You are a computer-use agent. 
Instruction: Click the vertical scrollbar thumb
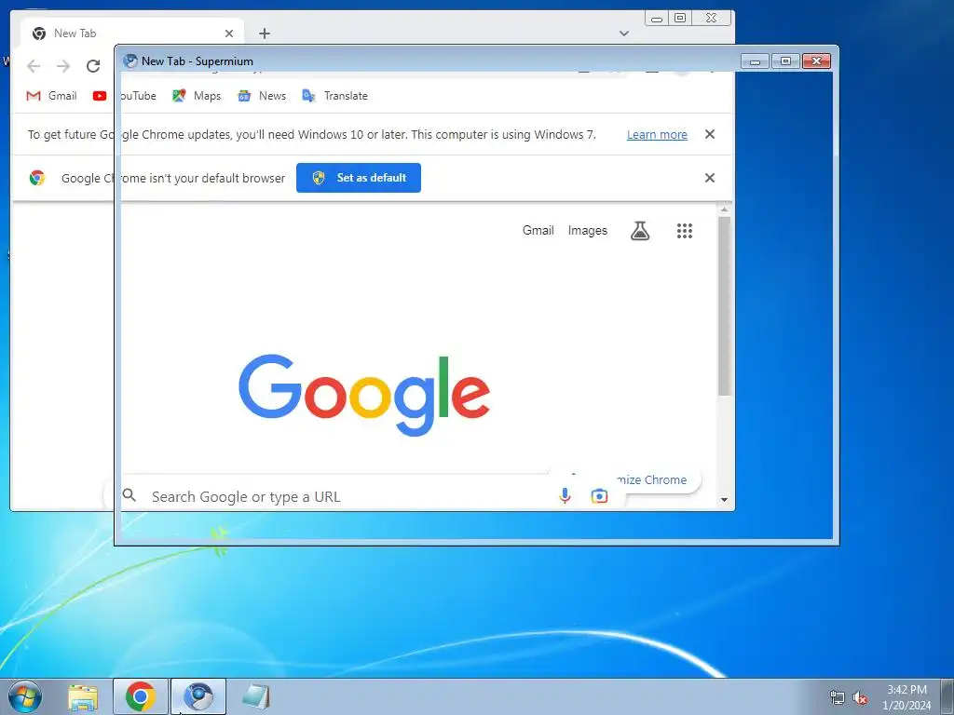(724, 306)
